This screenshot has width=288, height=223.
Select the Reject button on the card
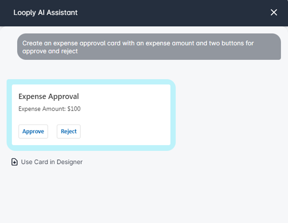69,132
